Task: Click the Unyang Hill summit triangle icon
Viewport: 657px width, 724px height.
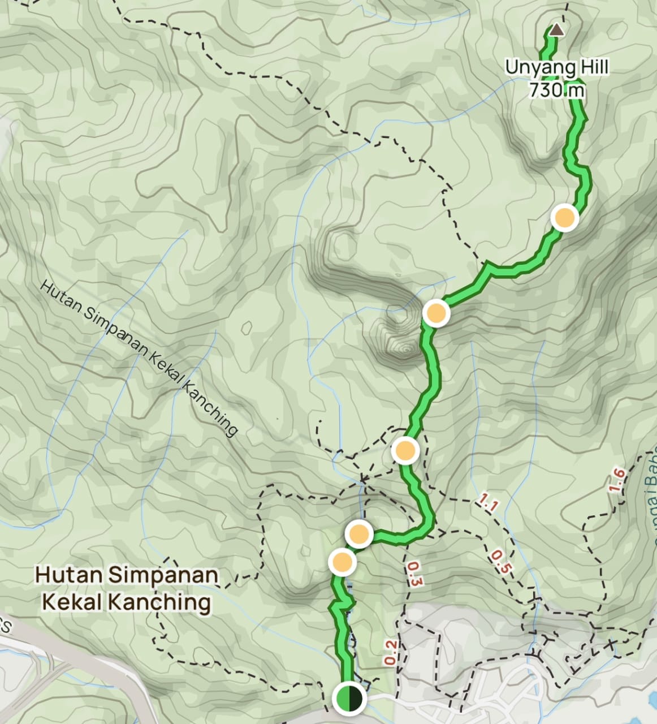Action: (557, 29)
